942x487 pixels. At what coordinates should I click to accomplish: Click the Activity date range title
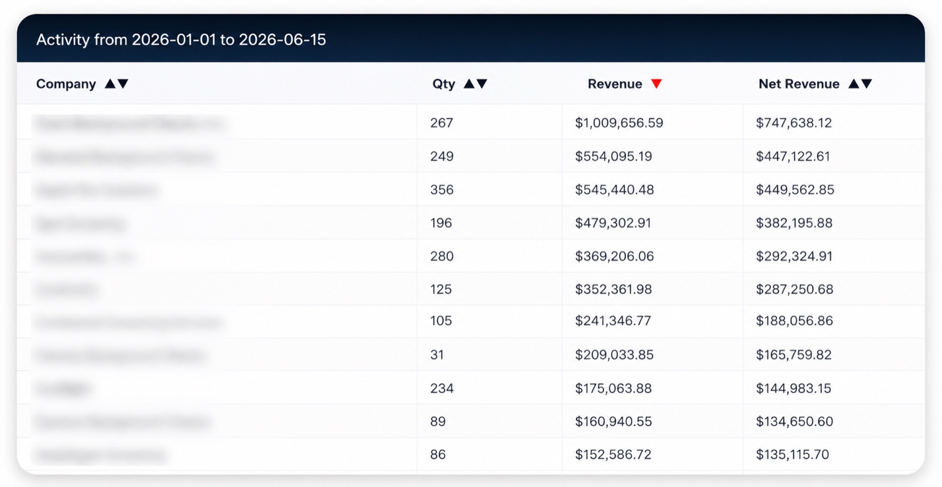click(181, 40)
